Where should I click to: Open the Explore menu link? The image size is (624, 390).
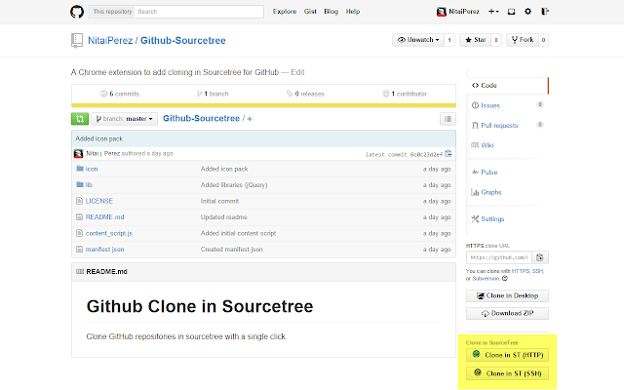click(285, 12)
